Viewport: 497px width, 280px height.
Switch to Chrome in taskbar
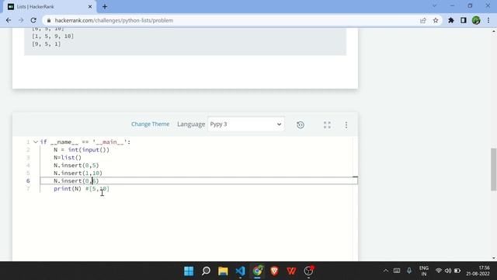point(257,271)
